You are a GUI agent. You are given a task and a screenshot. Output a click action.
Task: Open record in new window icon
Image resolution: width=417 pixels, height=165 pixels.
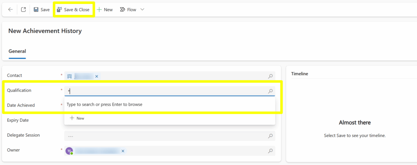coord(24,9)
